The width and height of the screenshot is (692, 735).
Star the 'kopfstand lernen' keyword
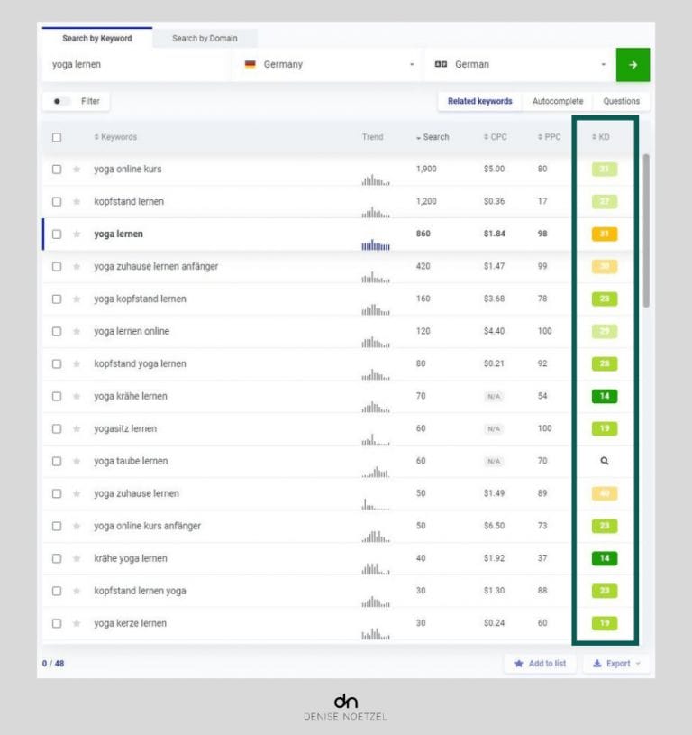[x=77, y=202]
